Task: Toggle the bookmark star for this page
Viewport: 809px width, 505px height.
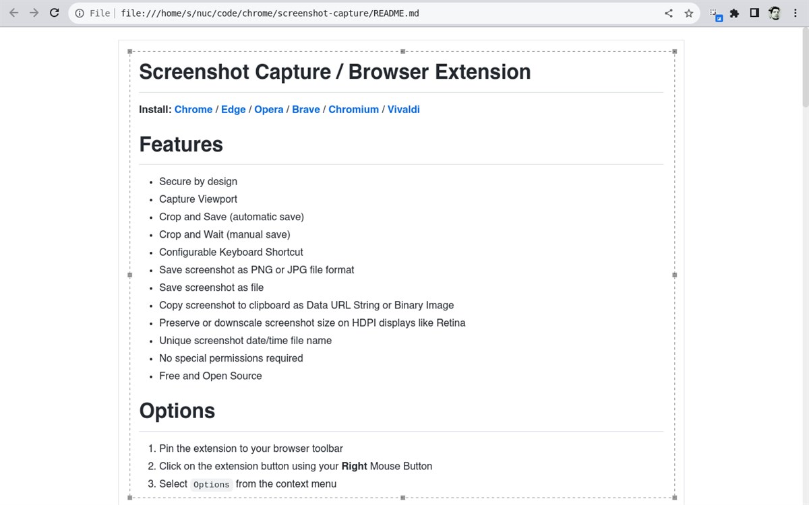Action: [688, 13]
